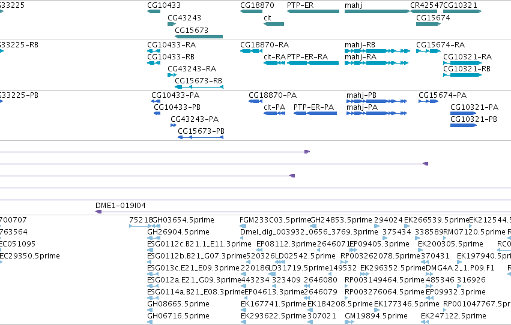This screenshot has width=511, height=325.
Task: Select the PTP-ER gene feature
Action: 313,11
